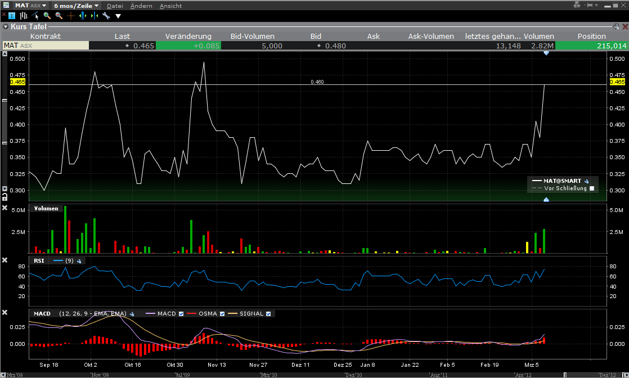The image size is (629, 378).
Task: Open the 6 mos/Zeile timeframe dropdown
Action: coord(75,5)
